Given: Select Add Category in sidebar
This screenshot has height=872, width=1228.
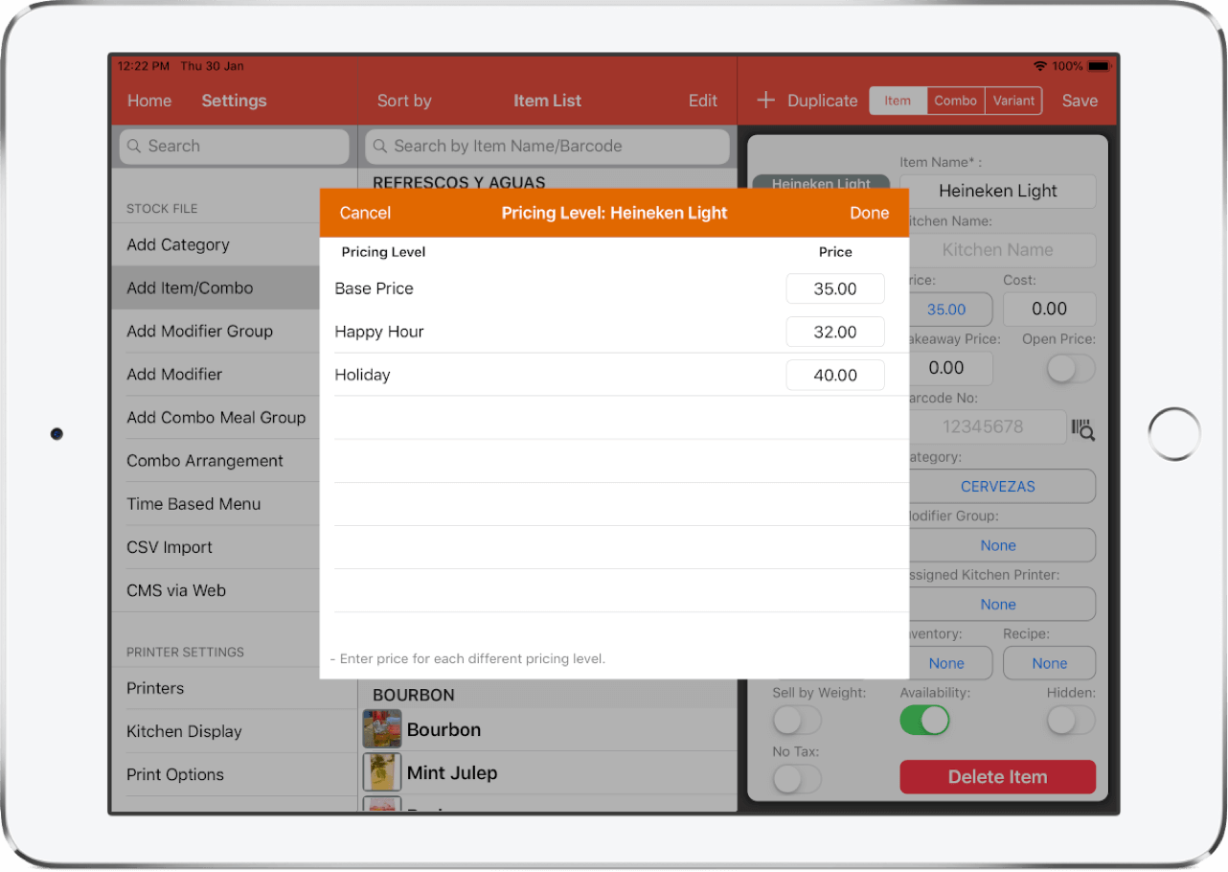Looking at the screenshot, I should (216, 244).
